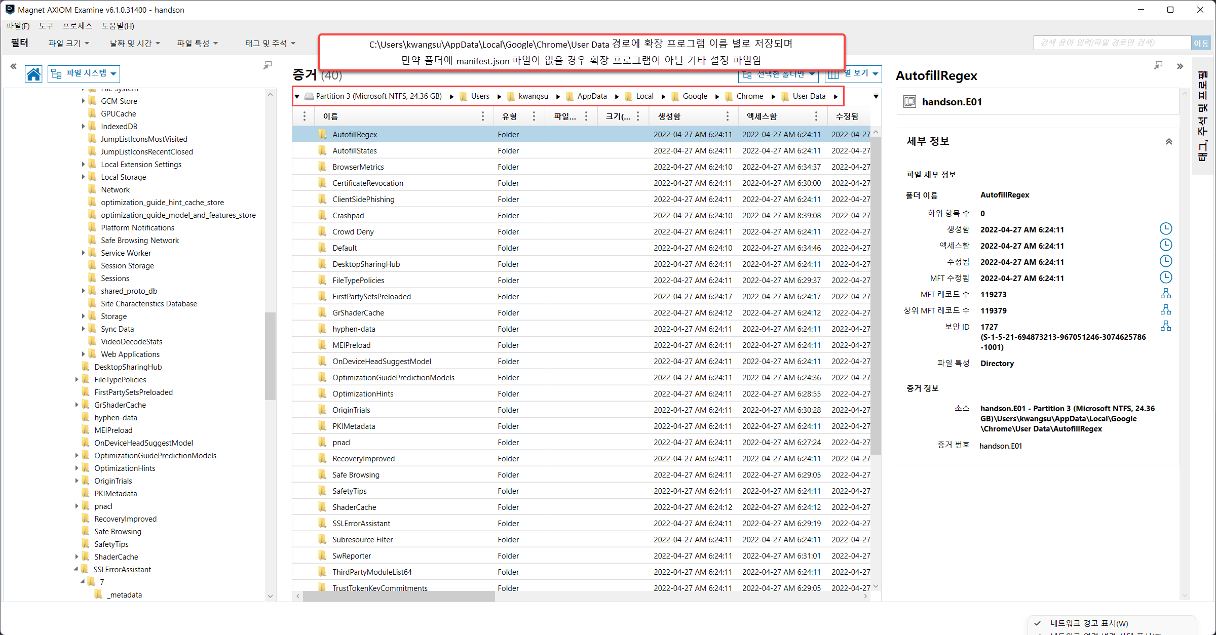
Task: Click the hierarchy icon beside 보안 ID
Action: [1166, 326]
